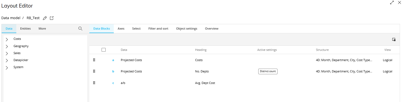
Task: Open the Object settings tab
Action: click(187, 29)
